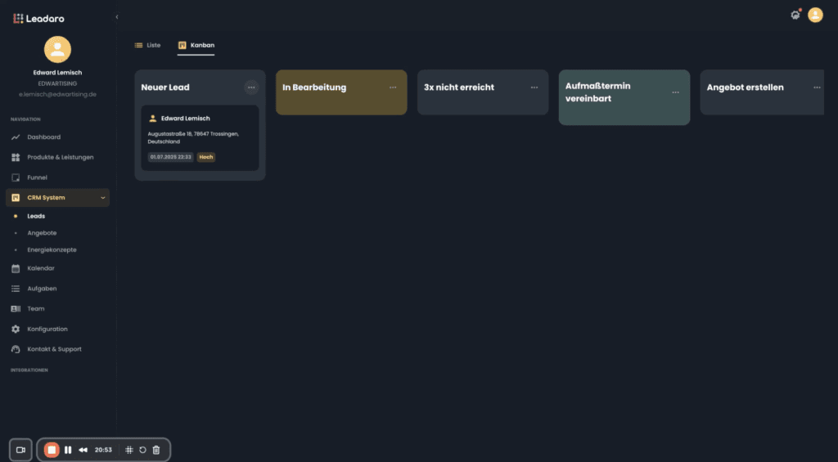Click the Kanban tab icon
This screenshot has width=838, height=462.
pos(182,46)
